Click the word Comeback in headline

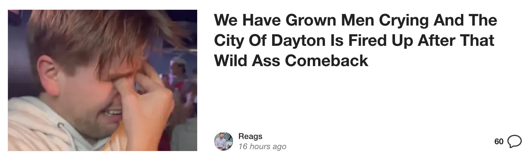coord(326,60)
